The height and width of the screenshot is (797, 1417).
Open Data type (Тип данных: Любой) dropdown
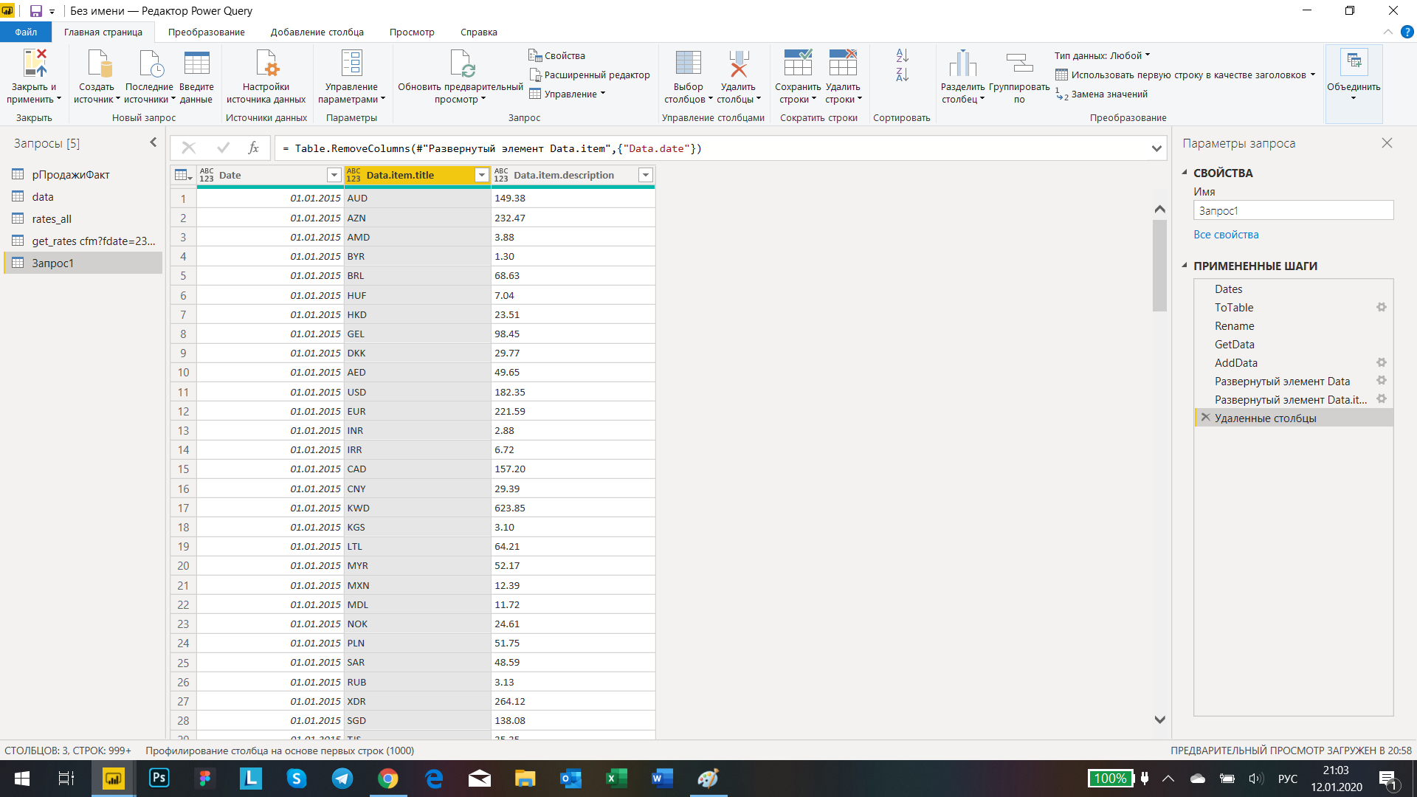click(1102, 55)
